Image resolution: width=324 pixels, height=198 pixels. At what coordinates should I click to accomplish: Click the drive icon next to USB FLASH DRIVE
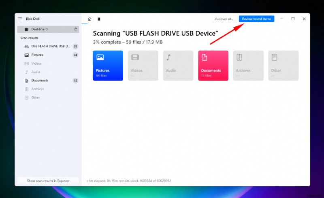[x=27, y=47]
